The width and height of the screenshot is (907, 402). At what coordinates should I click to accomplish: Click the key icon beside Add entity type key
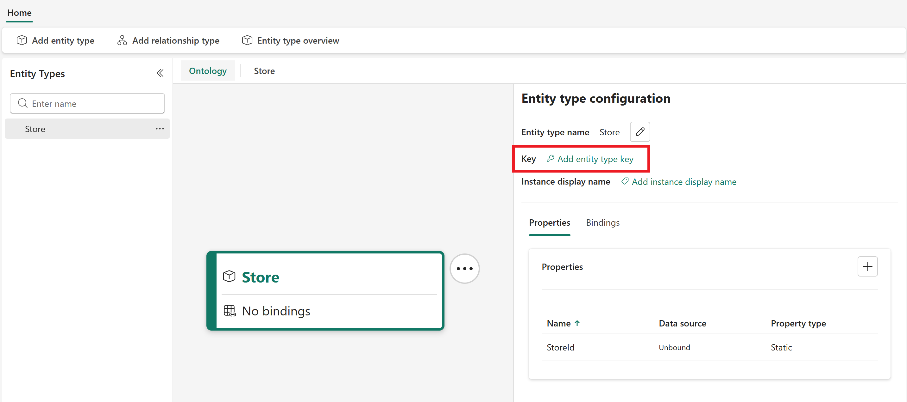[550, 159]
